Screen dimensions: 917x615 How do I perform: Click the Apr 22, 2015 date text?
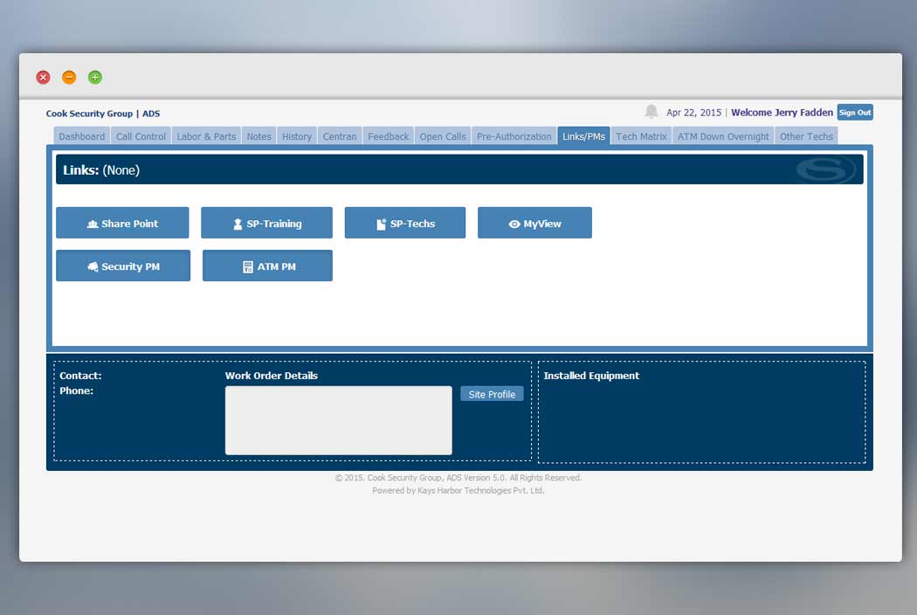point(693,113)
